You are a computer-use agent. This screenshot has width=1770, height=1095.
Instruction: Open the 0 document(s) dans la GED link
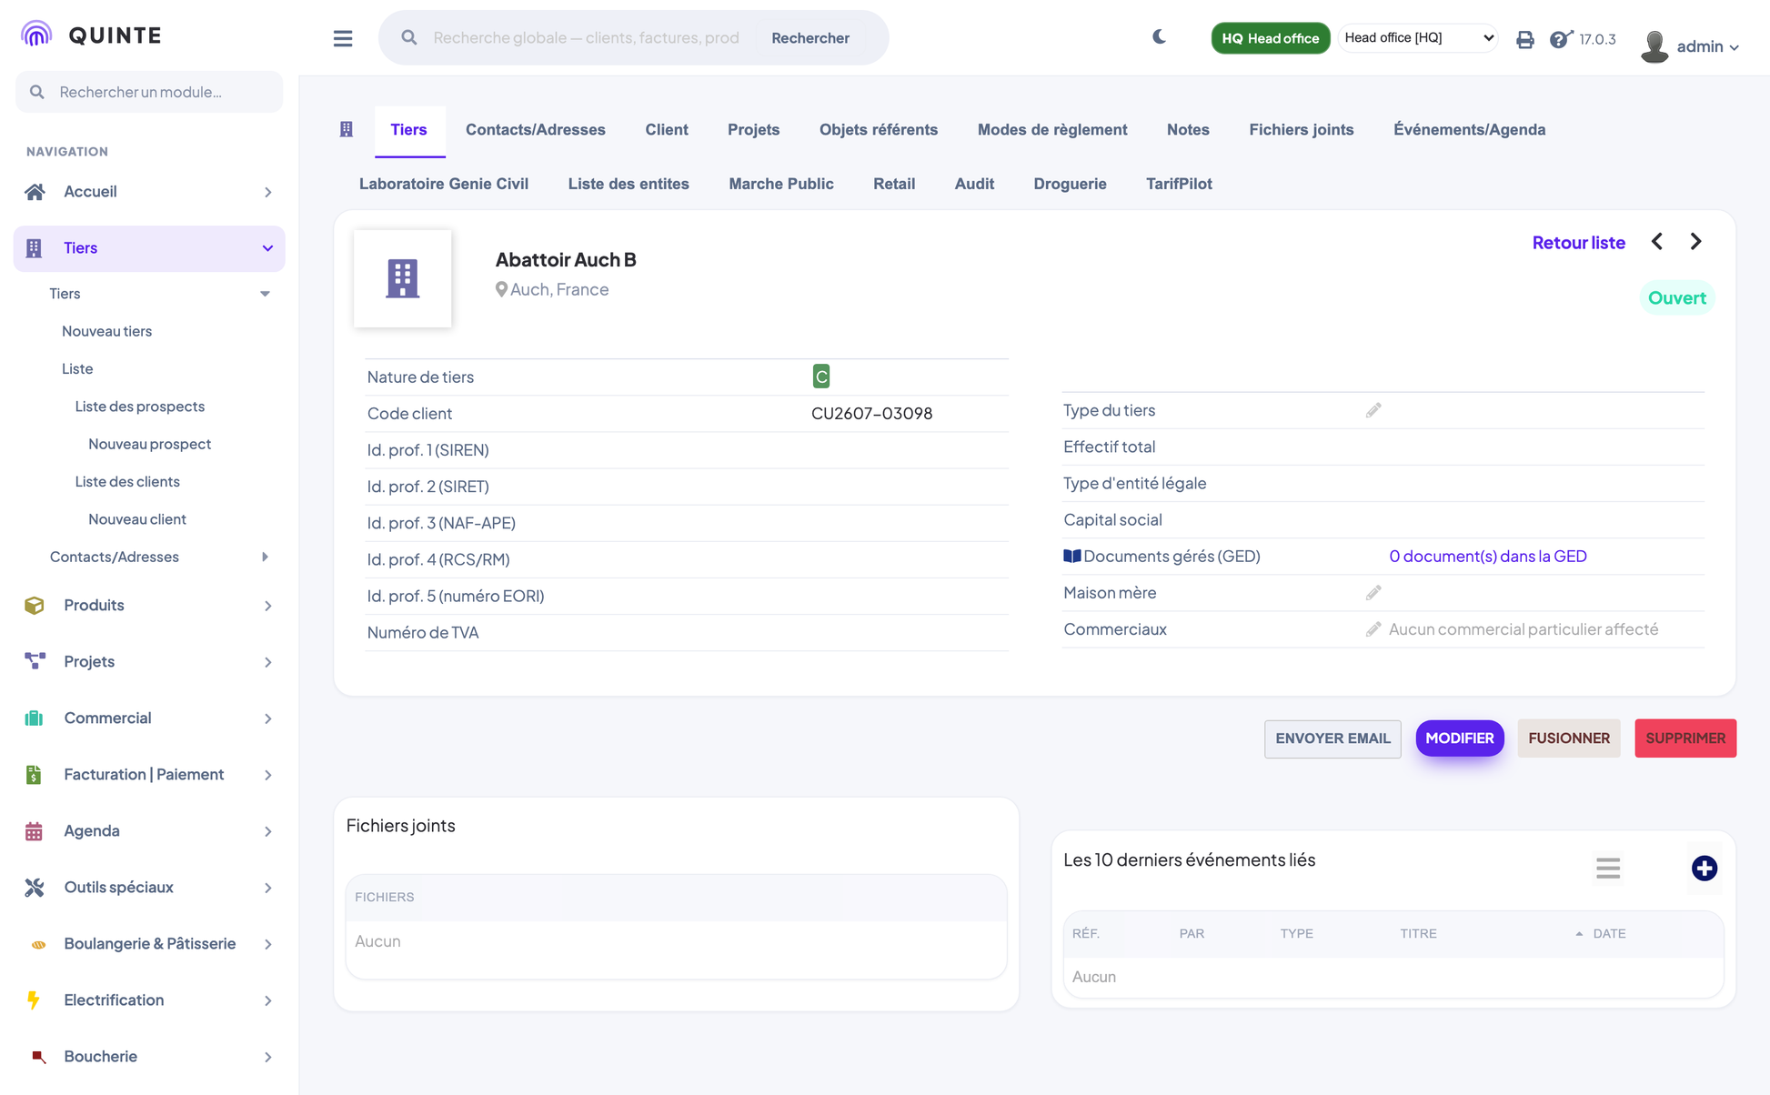pos(1488,556)
